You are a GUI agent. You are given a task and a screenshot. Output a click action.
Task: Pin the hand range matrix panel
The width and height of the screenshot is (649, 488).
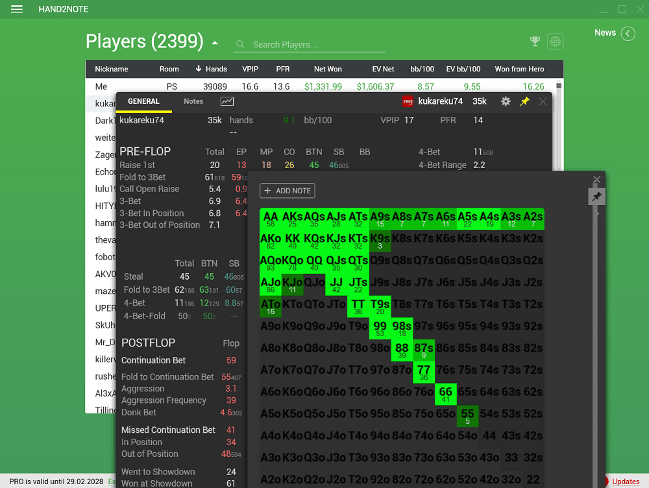coord(596,197)
